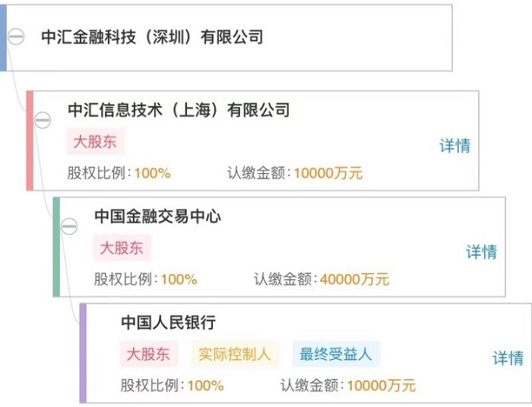Image resolution: width=532 pixels, height=407 pixels.
Task: Click the green color bar of 中国金融交易中心 card
Action: pos(56,247)
